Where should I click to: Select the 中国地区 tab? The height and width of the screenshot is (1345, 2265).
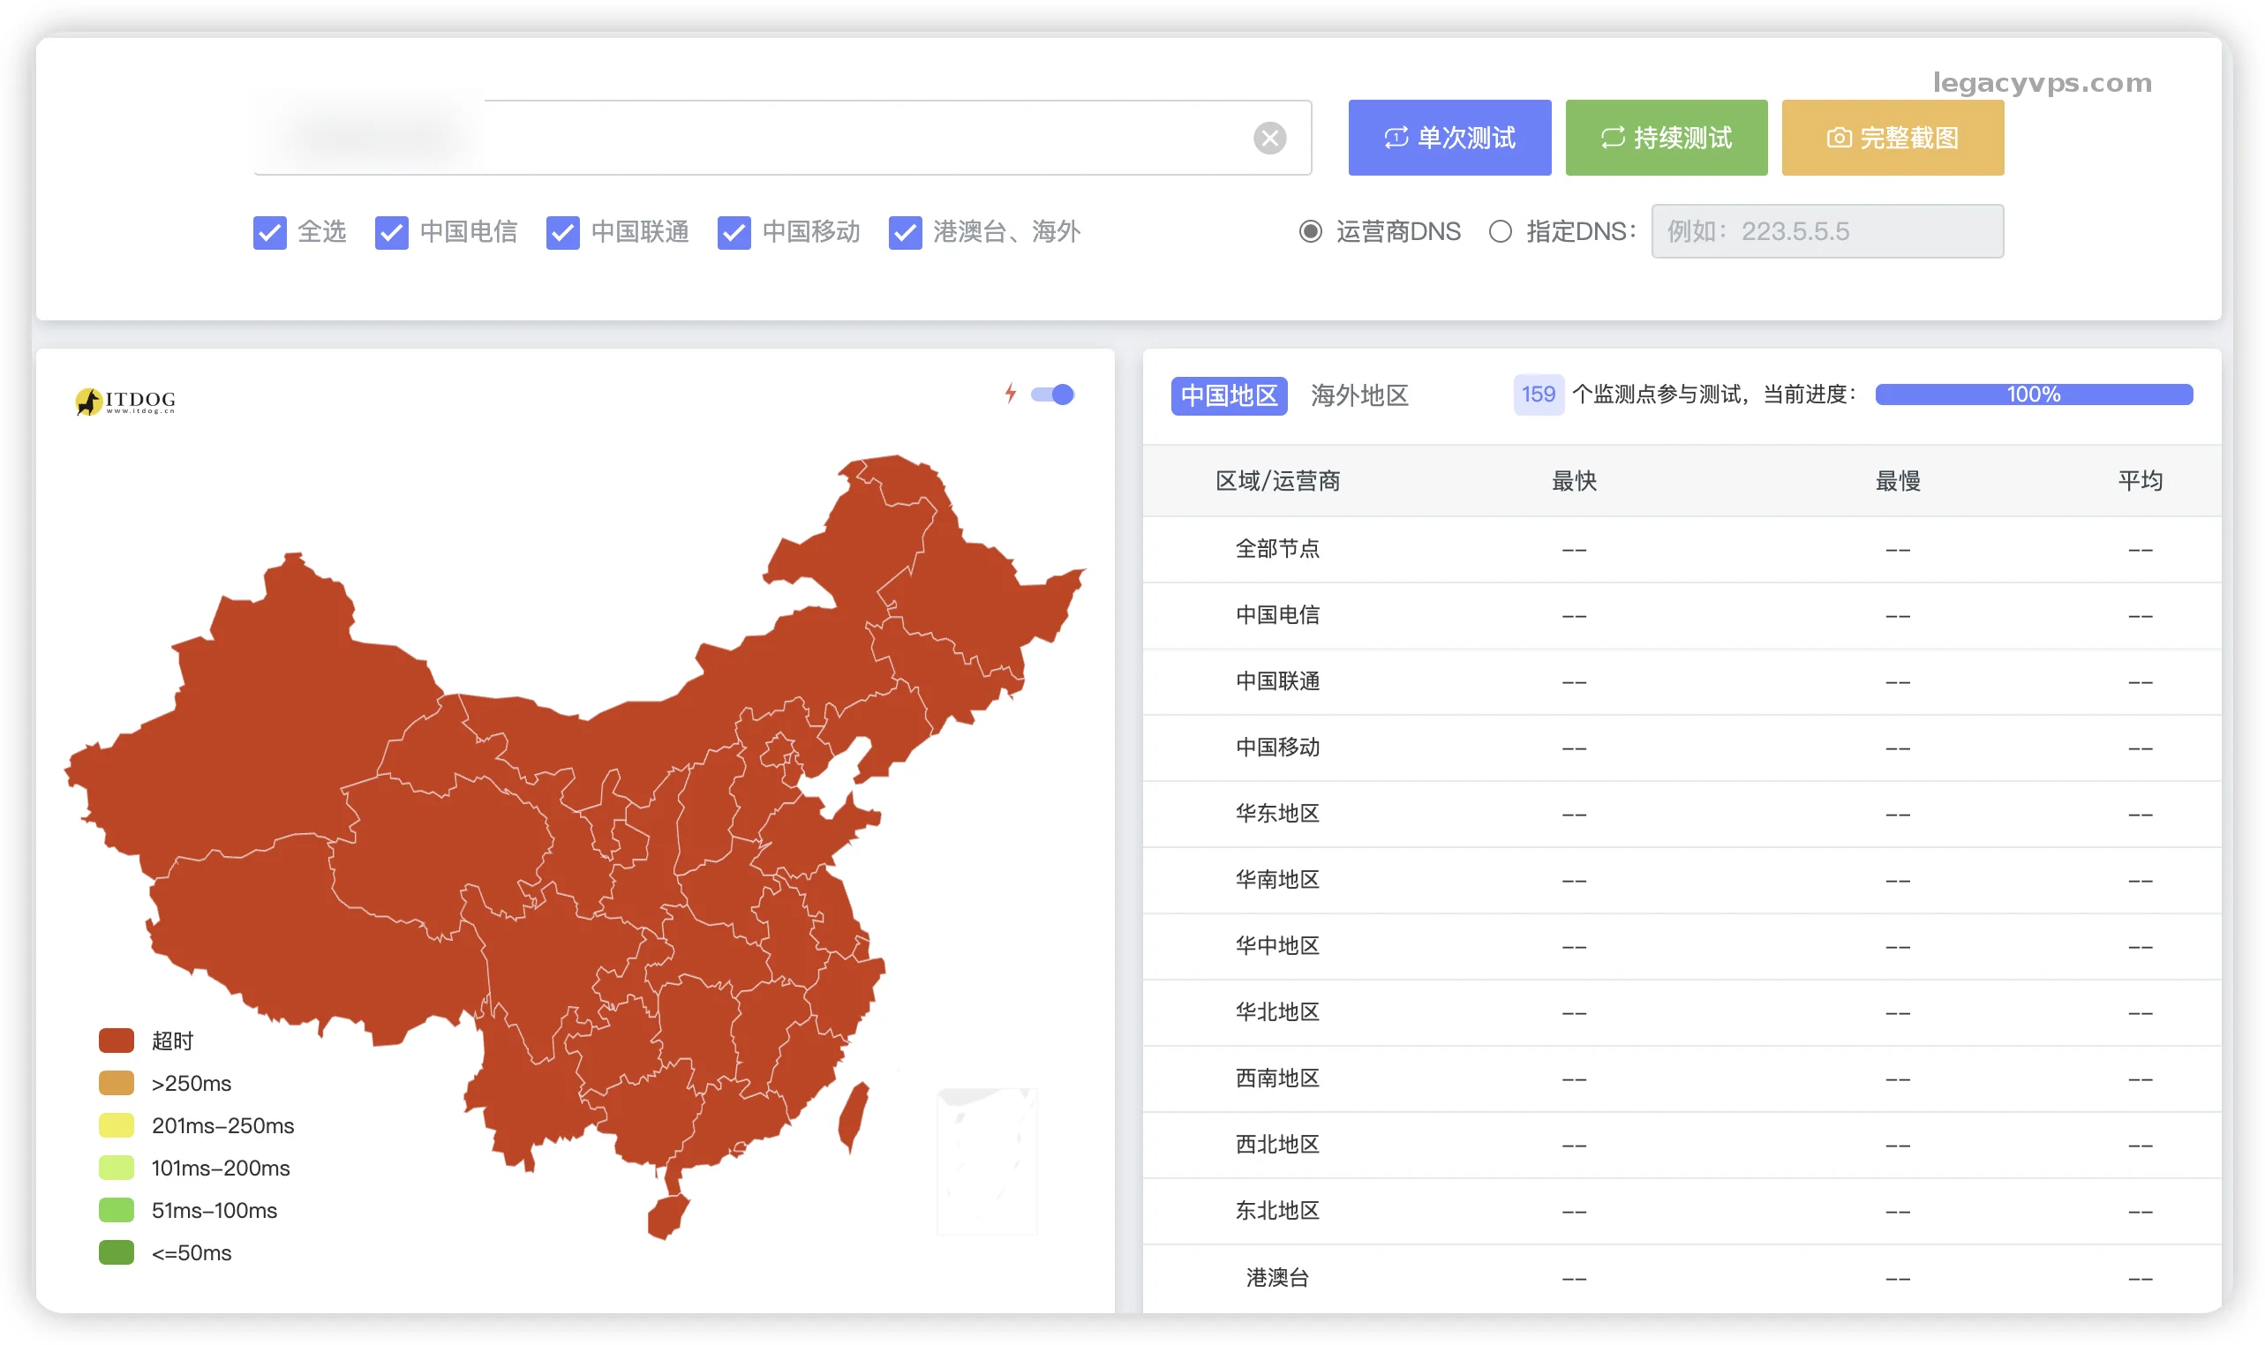click(x=1230, y=395)
